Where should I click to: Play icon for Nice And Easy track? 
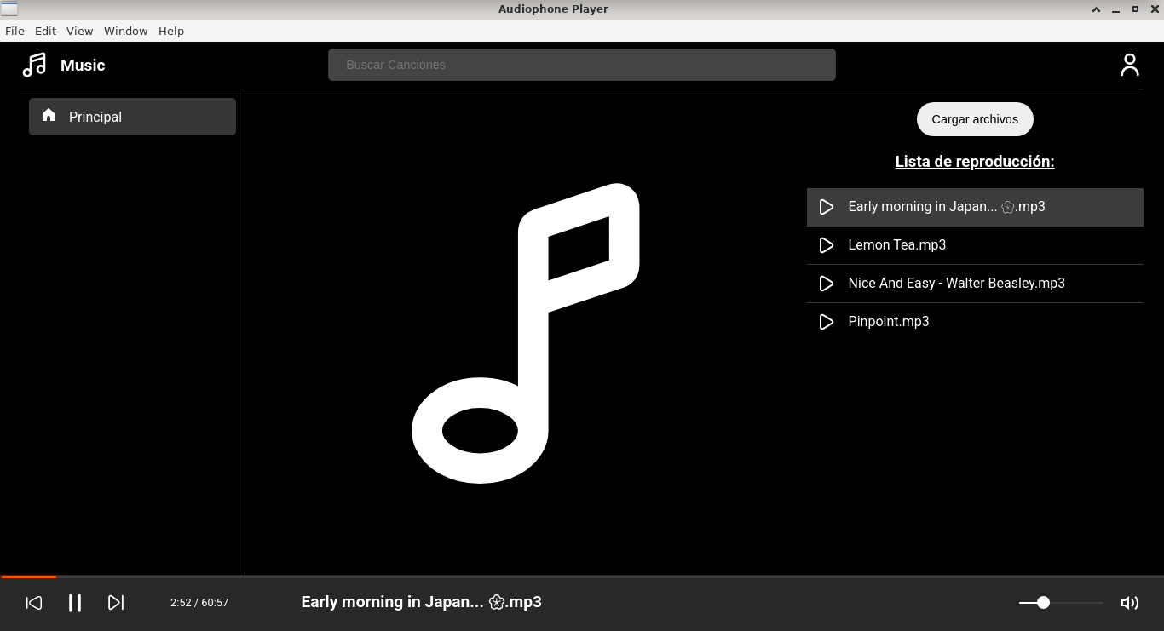tap(826, 284)
